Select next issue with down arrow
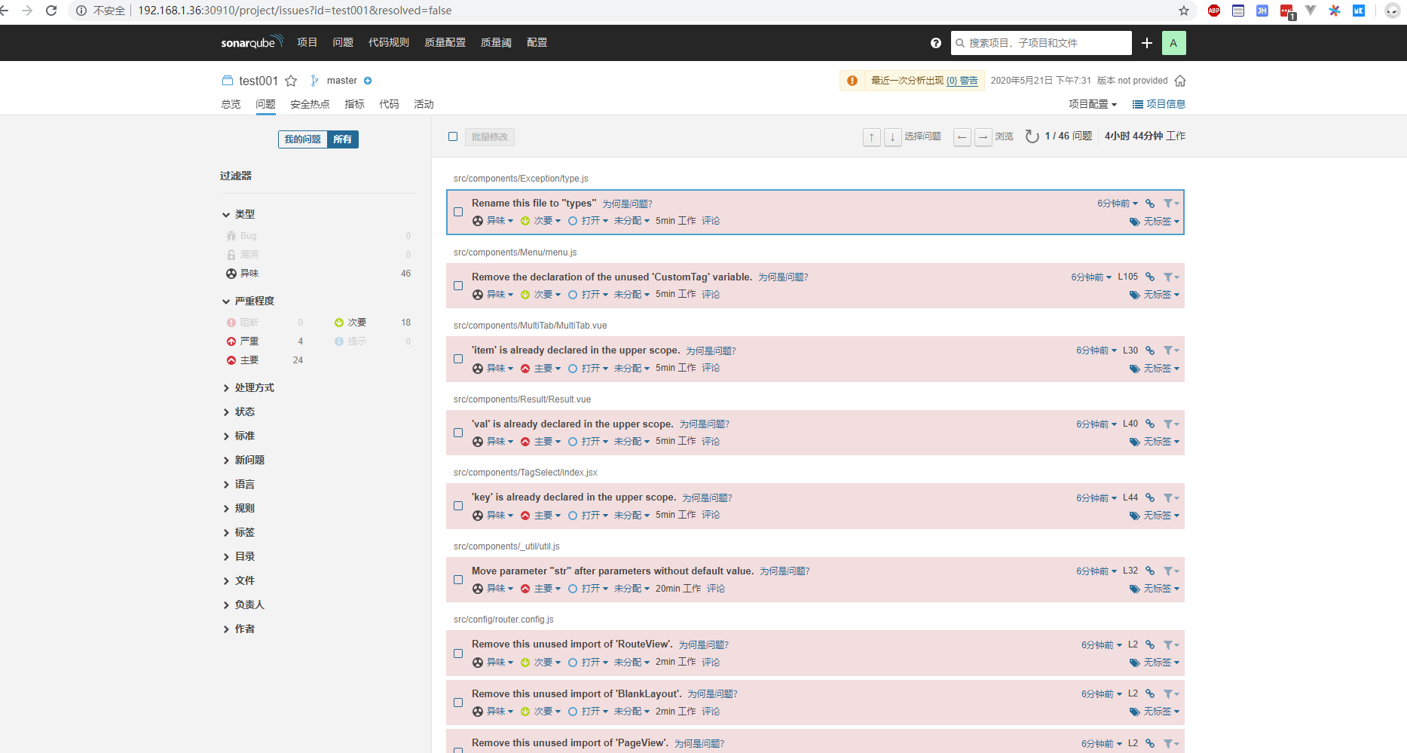Screen dimensions: 1407x753 [893, 136]
